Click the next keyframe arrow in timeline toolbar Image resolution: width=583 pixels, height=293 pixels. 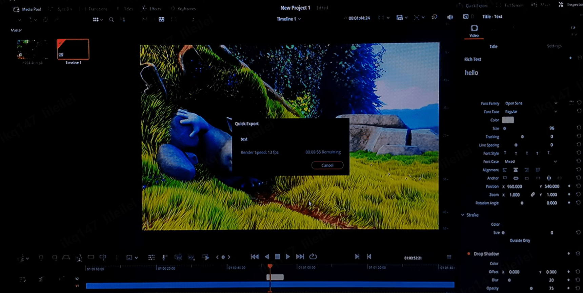[x=229, y=257]
